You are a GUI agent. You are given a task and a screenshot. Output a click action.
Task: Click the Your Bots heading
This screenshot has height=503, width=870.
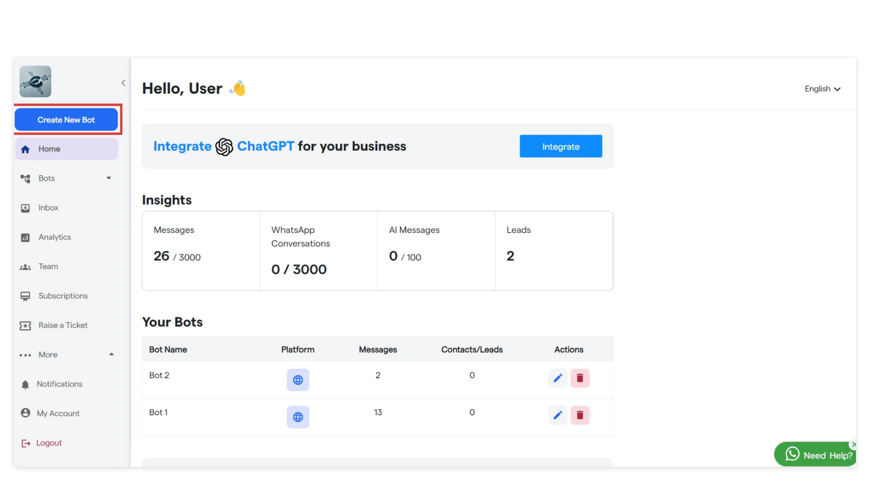[x=173, y=322]
